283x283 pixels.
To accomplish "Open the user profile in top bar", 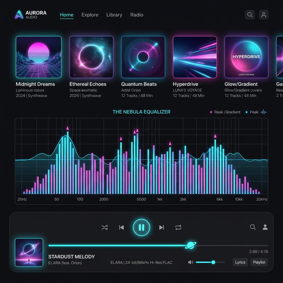I will (264, 15).
